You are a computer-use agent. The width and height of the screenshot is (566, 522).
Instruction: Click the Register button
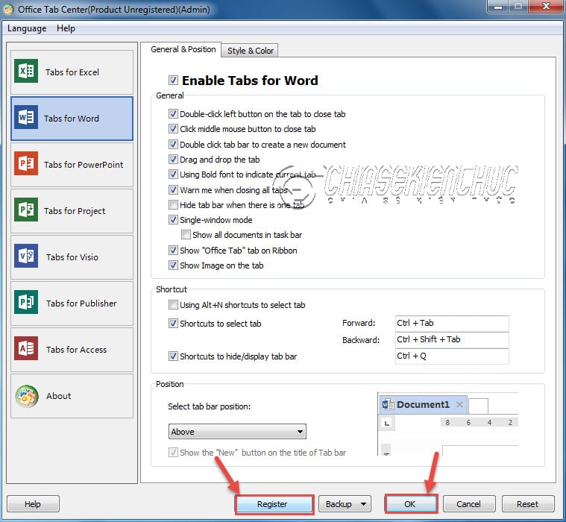point(274,504)
